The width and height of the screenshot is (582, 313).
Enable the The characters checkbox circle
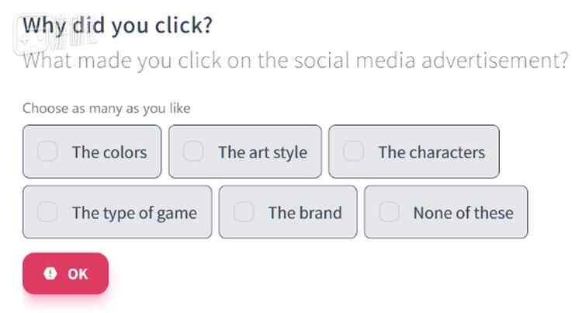[354, 151]
